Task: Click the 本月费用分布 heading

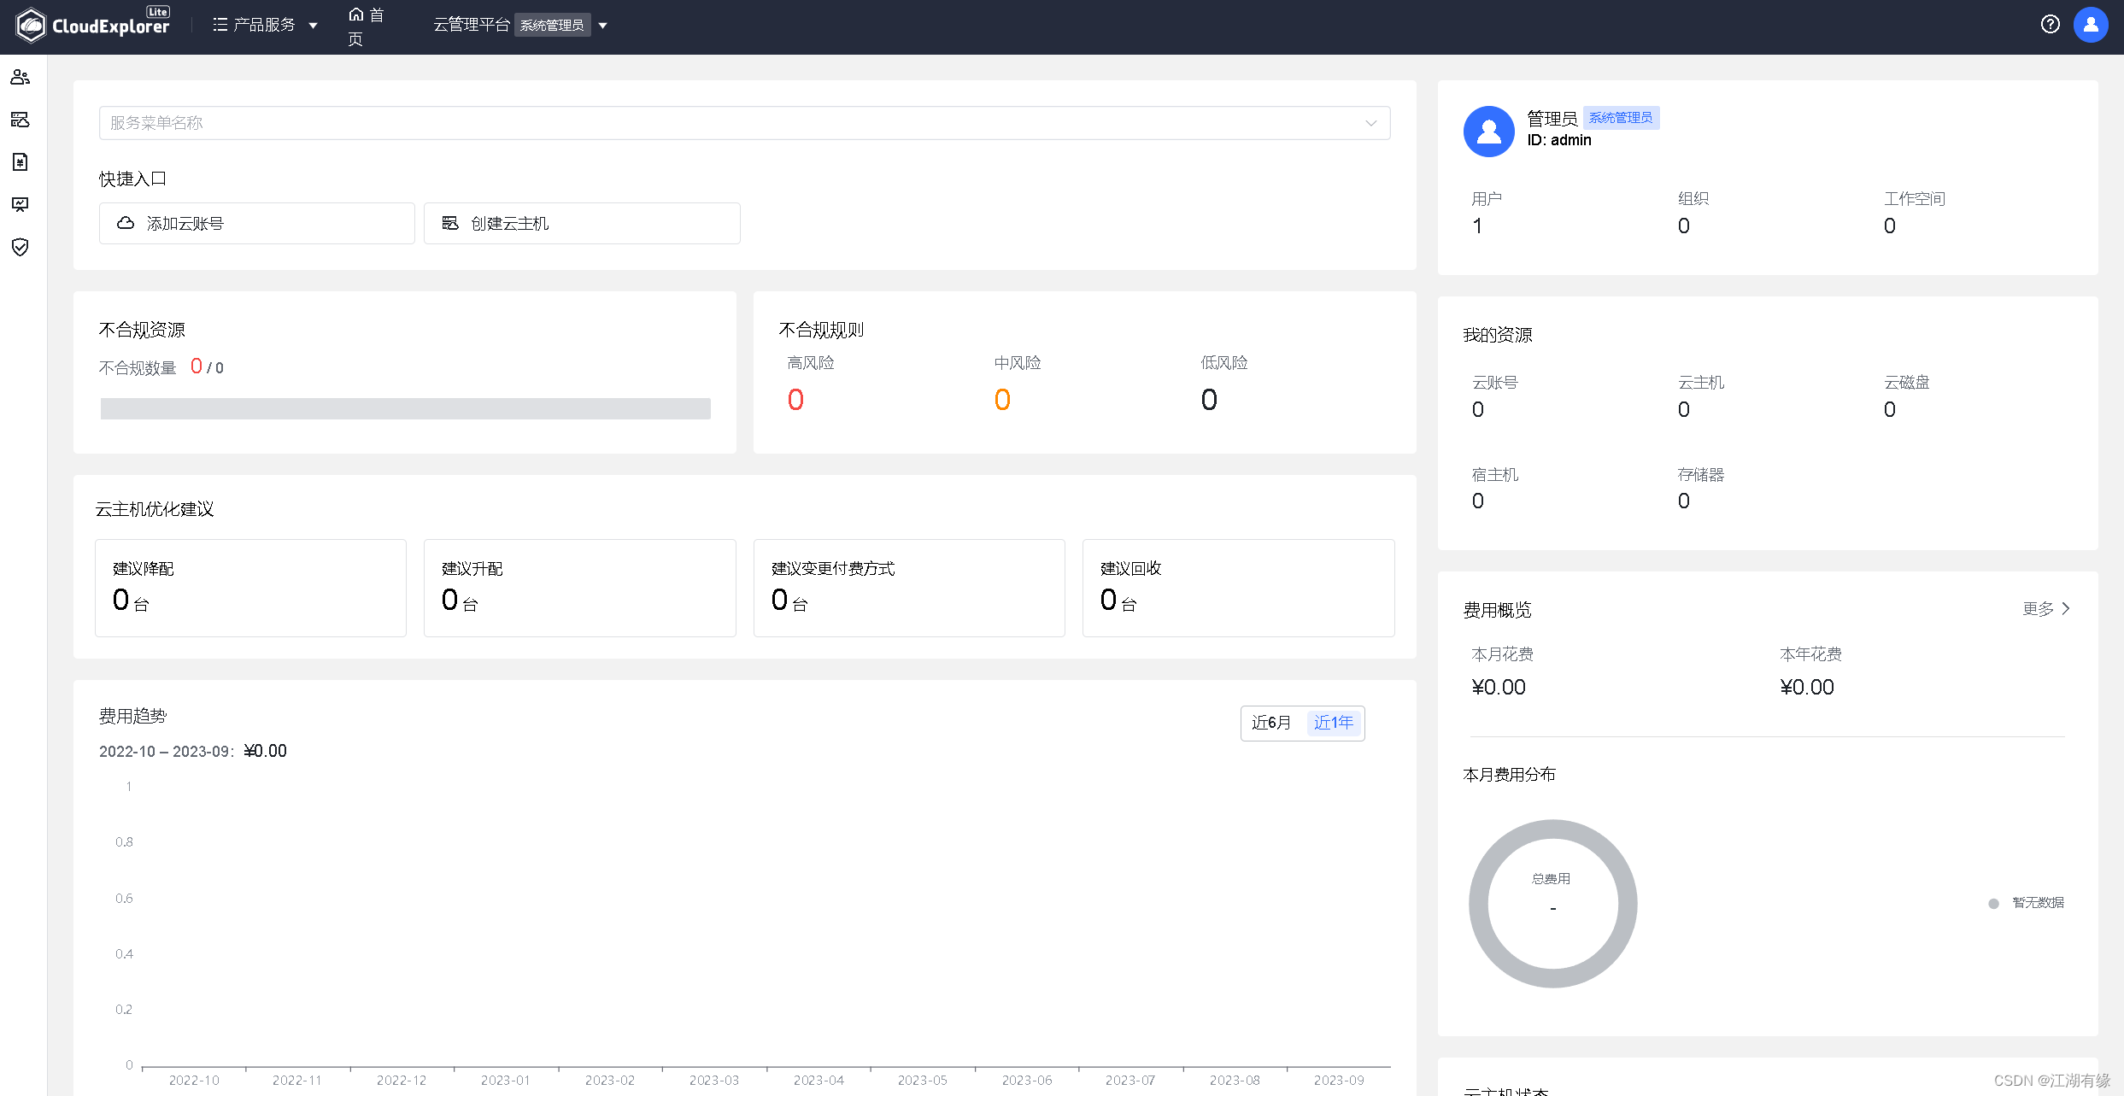Action: [1510, 775]
